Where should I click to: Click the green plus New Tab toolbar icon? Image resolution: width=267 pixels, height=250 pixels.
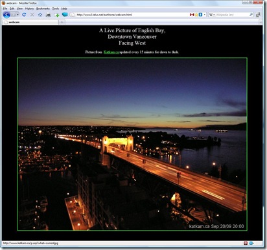[56, 15]
